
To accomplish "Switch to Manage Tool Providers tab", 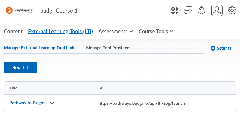I will pos(108,48).
